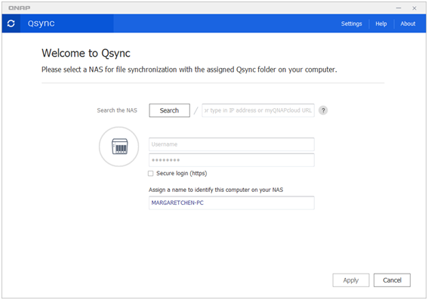Click the question mark help icon
The width and height of the screenshot is (428, 300).
point(323,110)
